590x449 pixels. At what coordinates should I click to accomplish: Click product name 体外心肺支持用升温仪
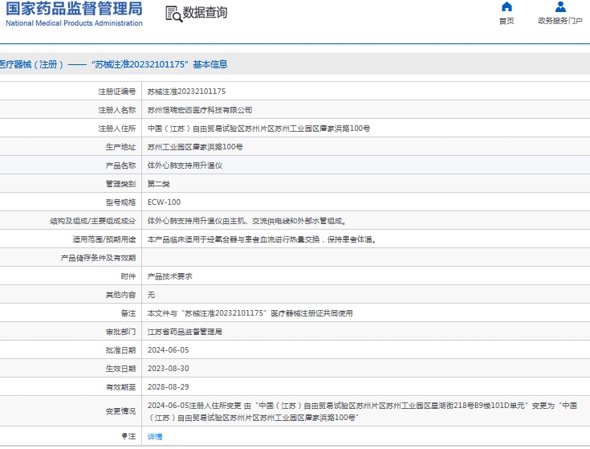click(x=185, y=165)
